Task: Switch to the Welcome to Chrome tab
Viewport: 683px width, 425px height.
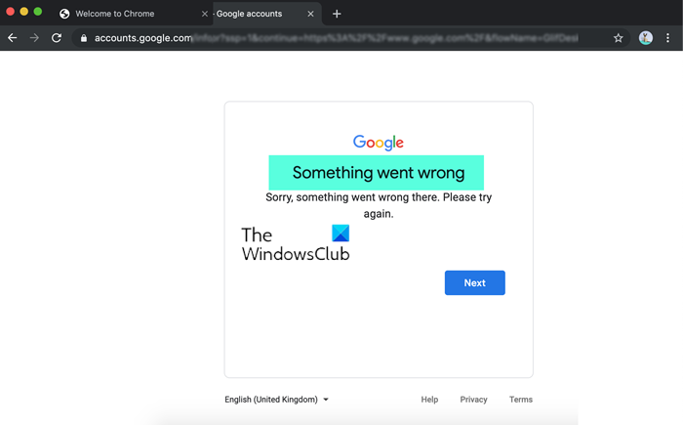Action: [x=133, y=14]
